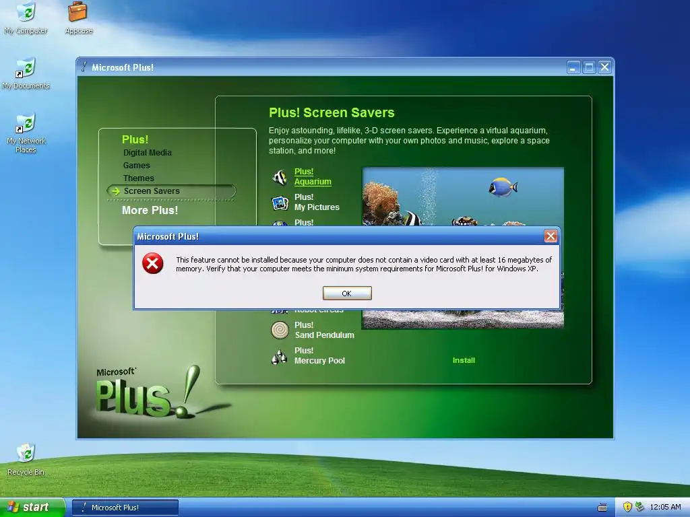Open the Plus! Aquarium link
The width and height of the screenshot is (690, 517).
point(313,176)
